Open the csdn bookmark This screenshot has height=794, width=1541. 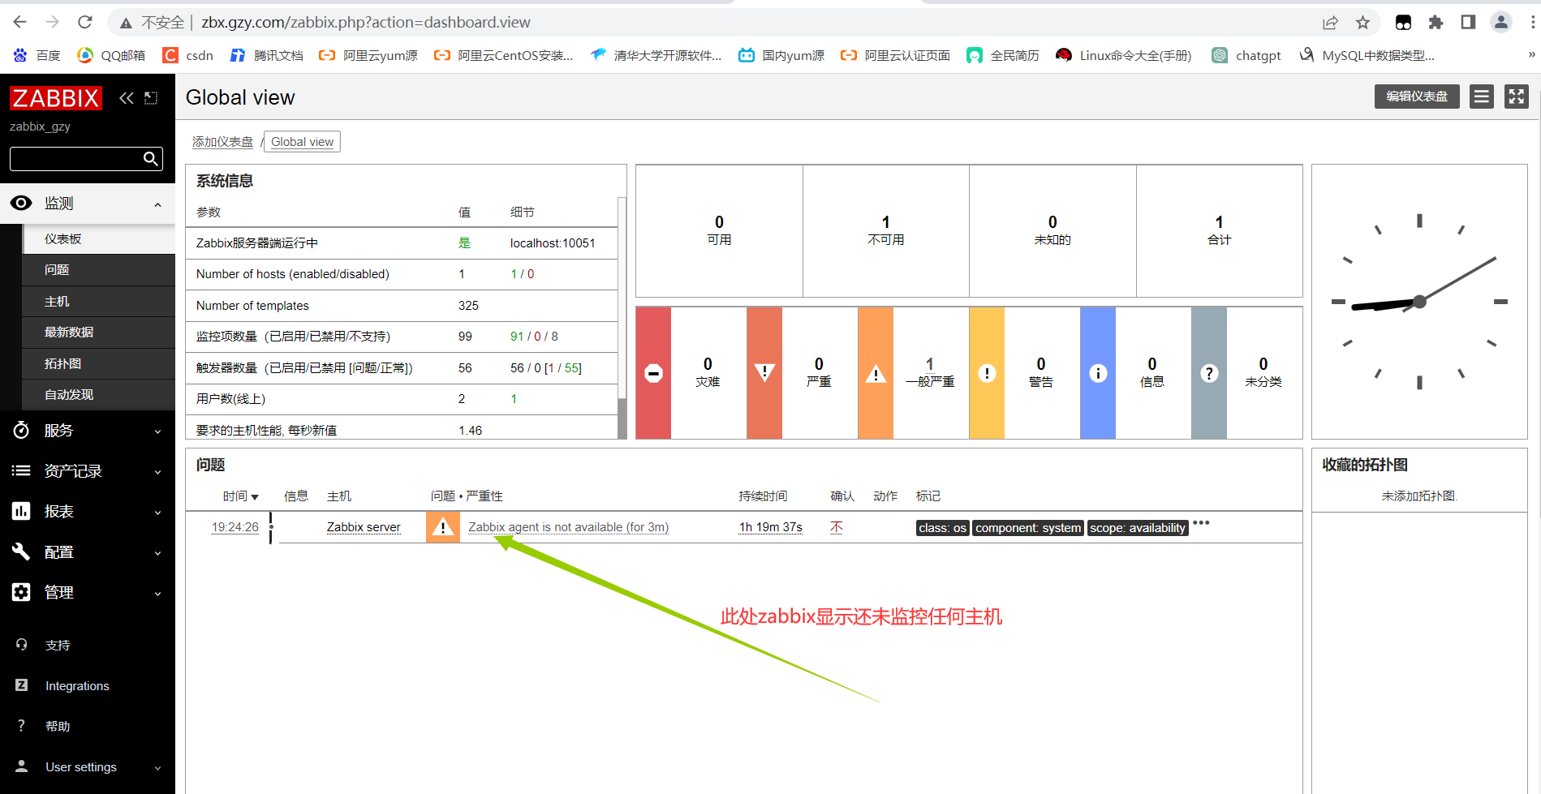click(188, 55)
